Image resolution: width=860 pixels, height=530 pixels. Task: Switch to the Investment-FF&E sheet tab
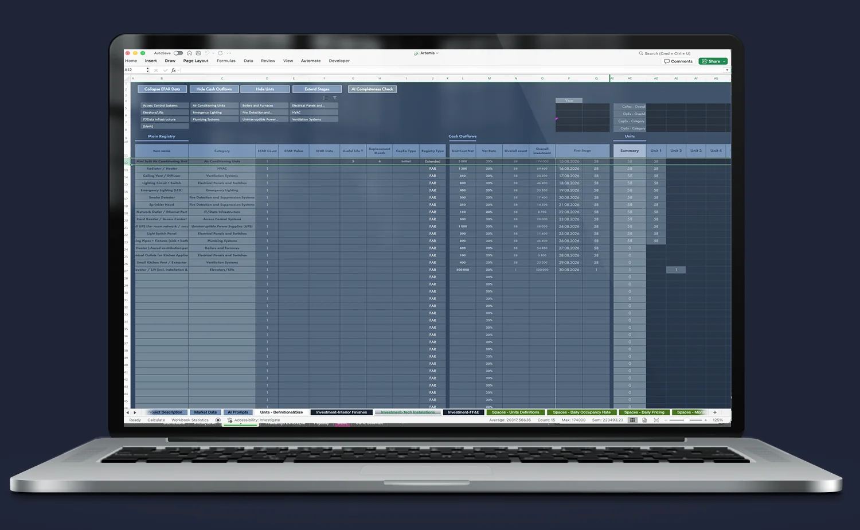[x=463, y=412]
